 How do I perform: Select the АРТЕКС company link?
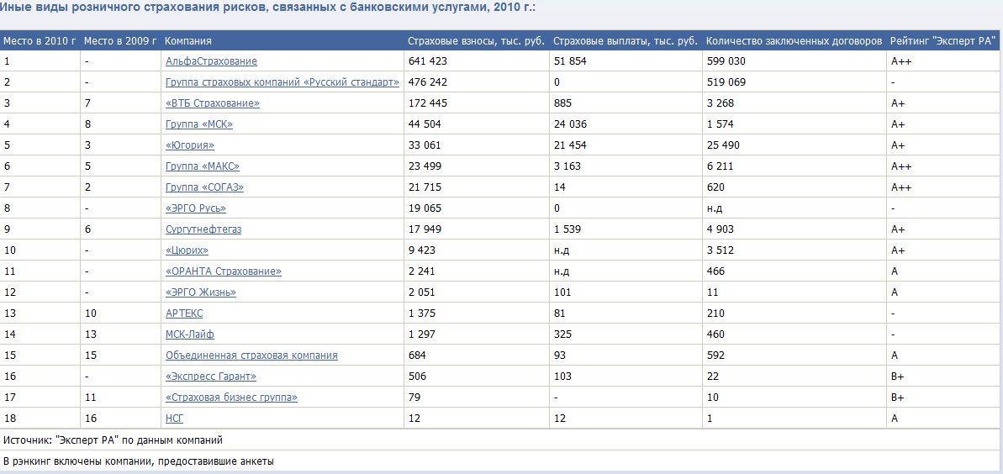click(x=184, y=313)
